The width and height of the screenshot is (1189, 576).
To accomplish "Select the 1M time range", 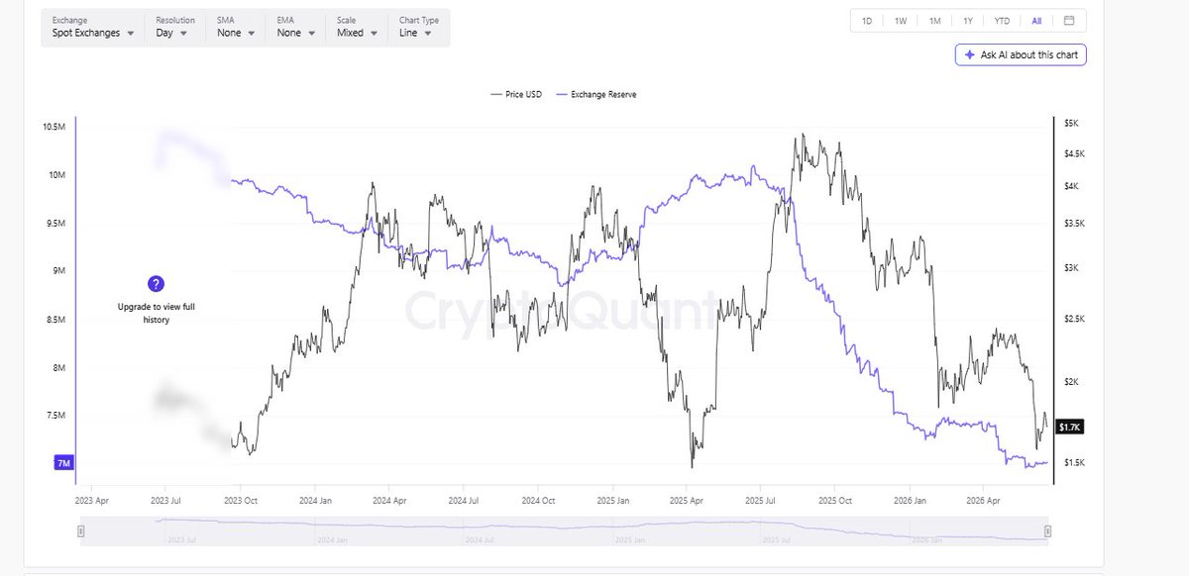I will [934, 21].
